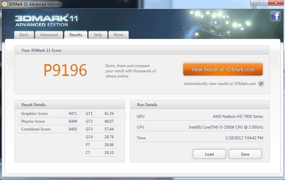Click the GT1 value 41.39

click(x=109, y=114)
